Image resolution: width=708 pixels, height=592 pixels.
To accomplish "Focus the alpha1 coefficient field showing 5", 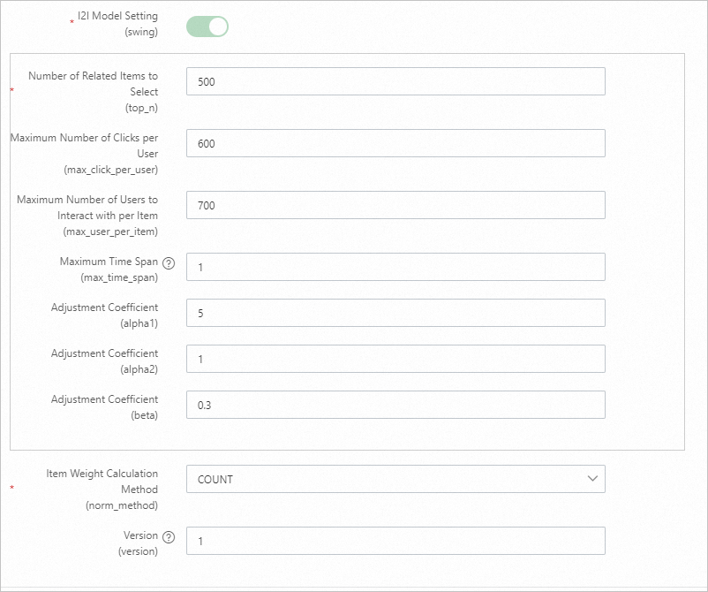I will (395, 313).
